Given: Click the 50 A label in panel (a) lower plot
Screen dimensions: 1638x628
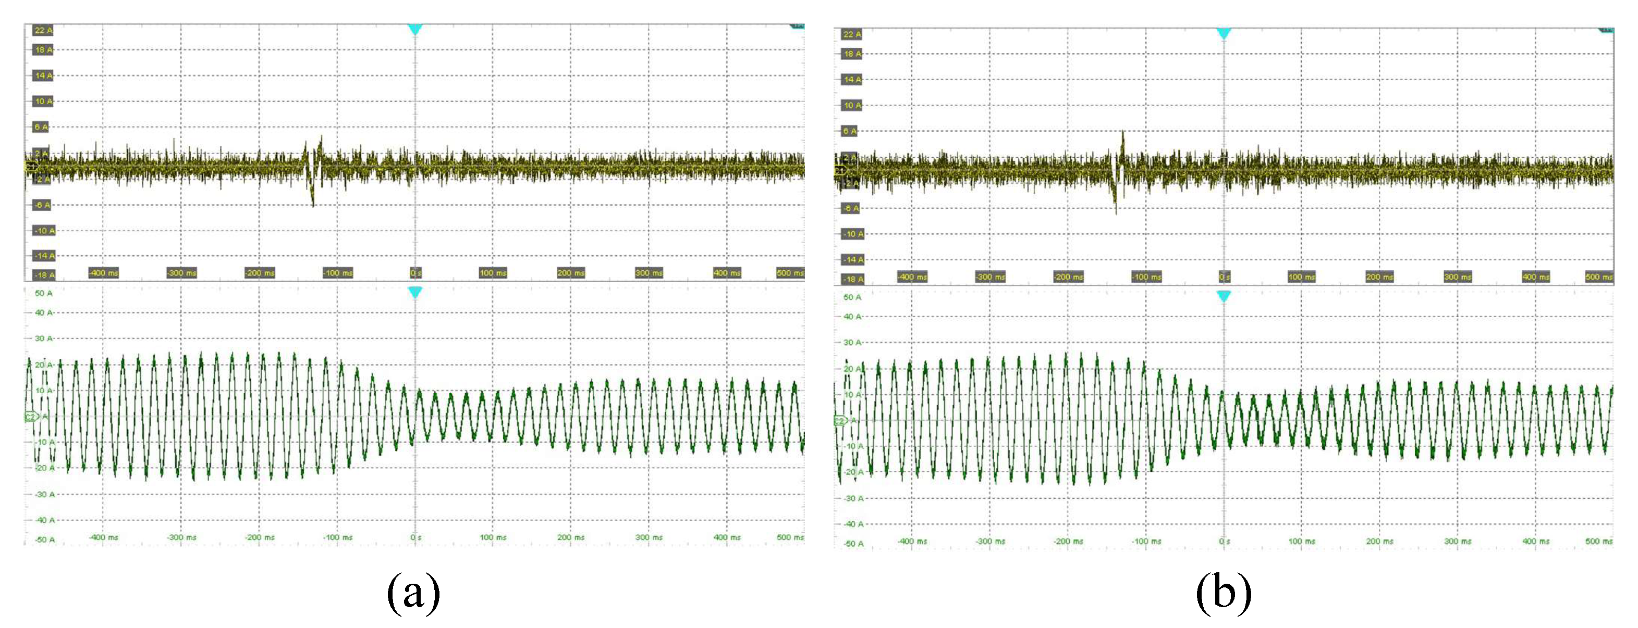Looking at the screenshot, I should pos(43,293).
